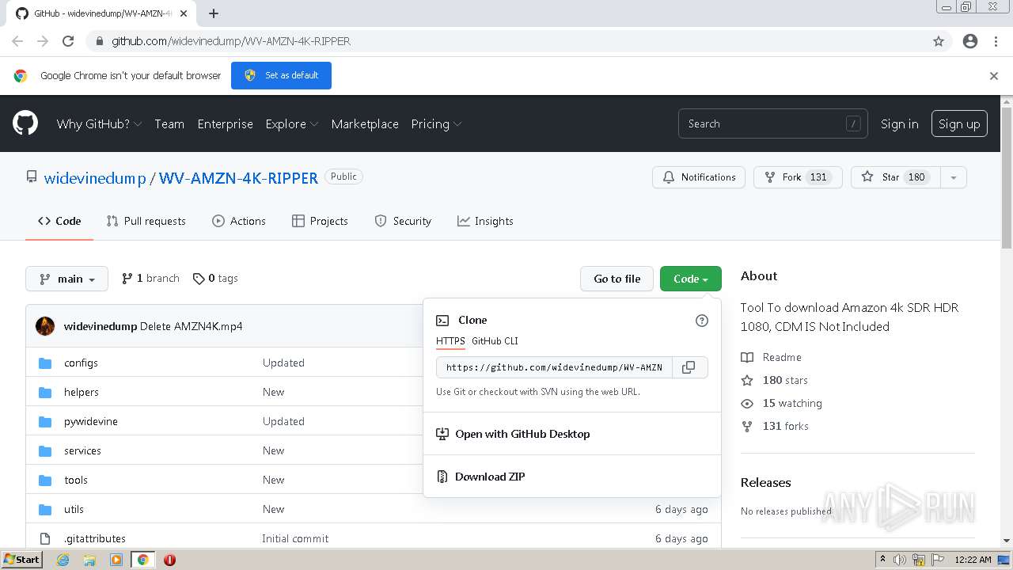Click widevinedump commit author avatar
Image resolution: width=1013 pixels, height=570 pixels.
45,326
